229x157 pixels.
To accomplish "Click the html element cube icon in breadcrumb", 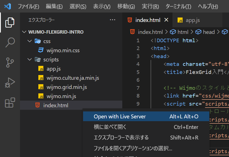I will tap(173, 32).
